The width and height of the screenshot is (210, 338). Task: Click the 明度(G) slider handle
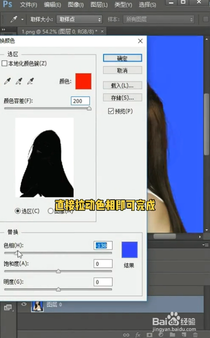58,290
